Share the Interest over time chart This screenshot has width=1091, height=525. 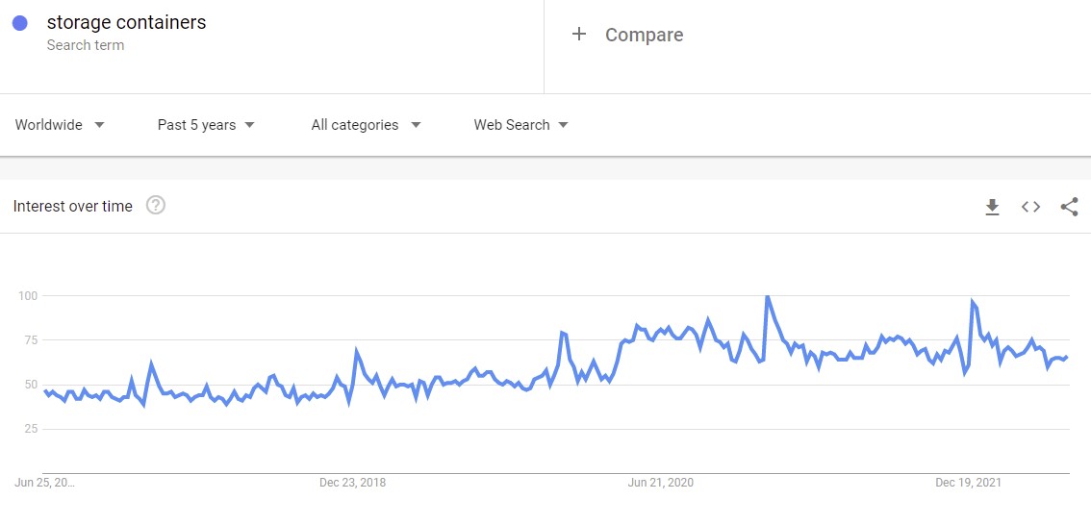click(1069, 207)
